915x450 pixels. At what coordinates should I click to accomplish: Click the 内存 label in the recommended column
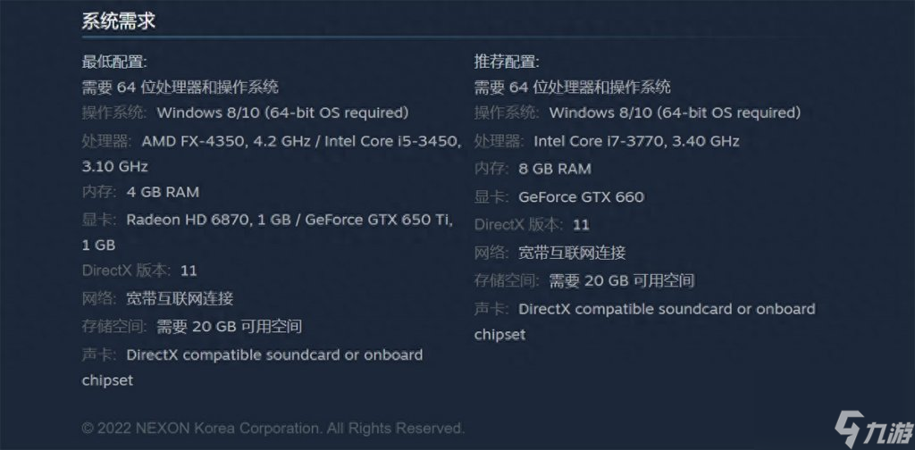click(x=491, y=169)
